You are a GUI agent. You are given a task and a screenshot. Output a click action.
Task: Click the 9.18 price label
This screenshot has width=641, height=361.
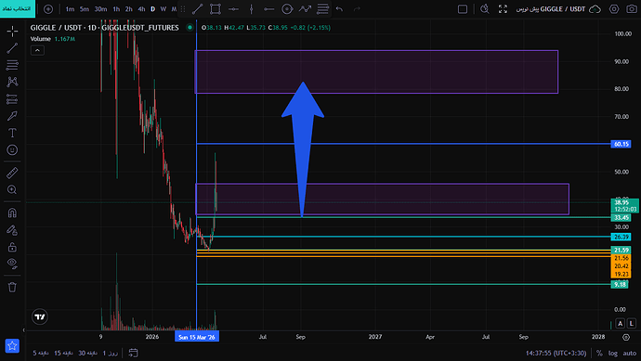[620, 284]
